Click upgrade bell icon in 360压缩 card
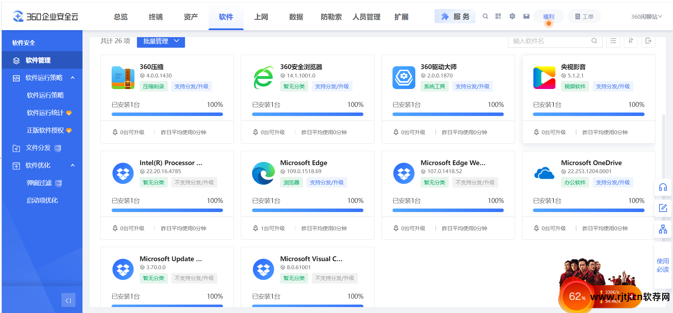This screenshot has width=673, height=313. point(115,132)
